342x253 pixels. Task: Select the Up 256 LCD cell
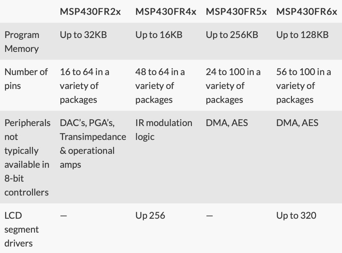[150, 216]
